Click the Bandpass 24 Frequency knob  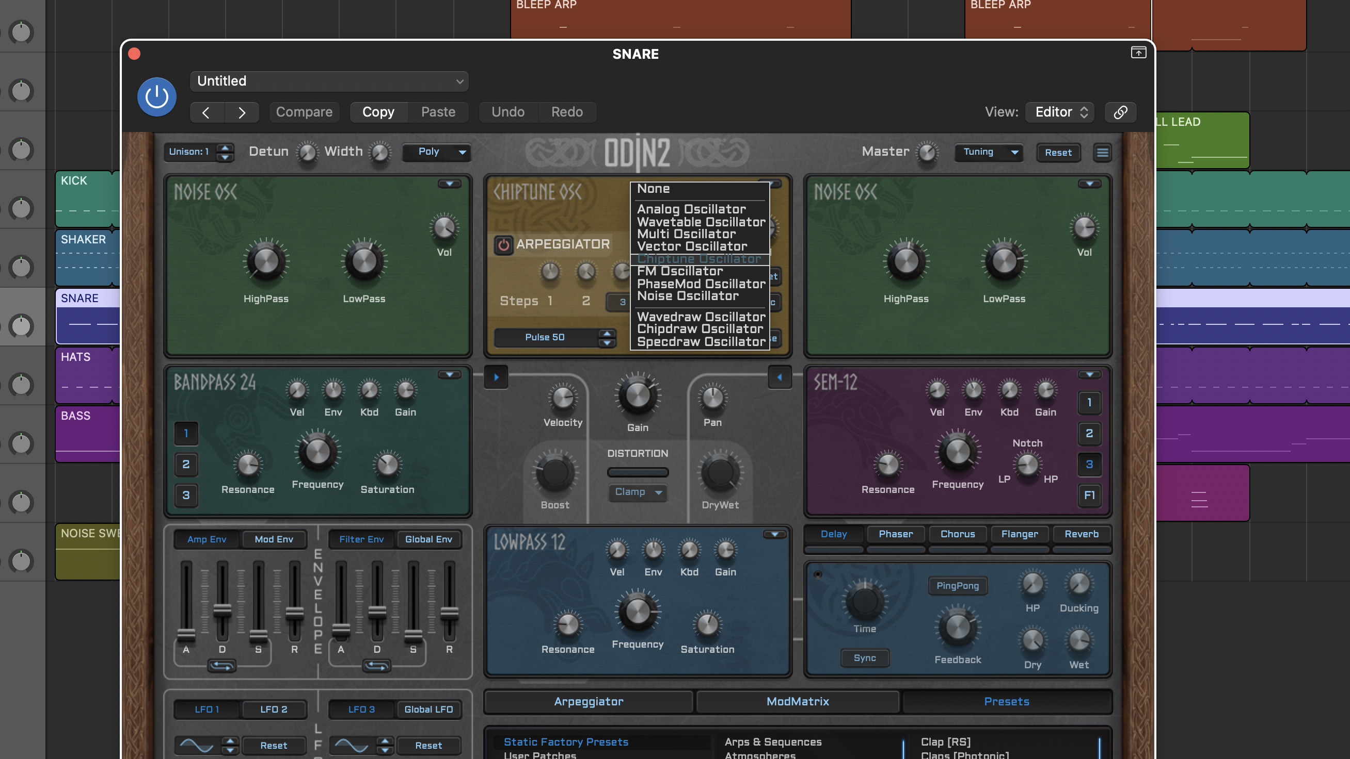tap(317, 452)
